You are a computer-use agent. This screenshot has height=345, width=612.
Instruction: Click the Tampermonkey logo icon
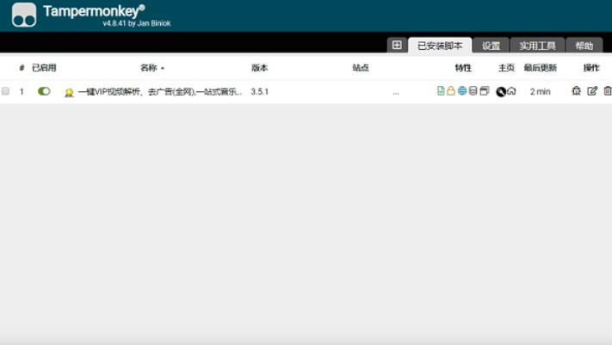24,15
